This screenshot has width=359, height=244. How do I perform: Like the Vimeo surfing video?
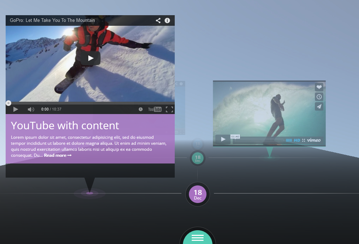(319, 87)
